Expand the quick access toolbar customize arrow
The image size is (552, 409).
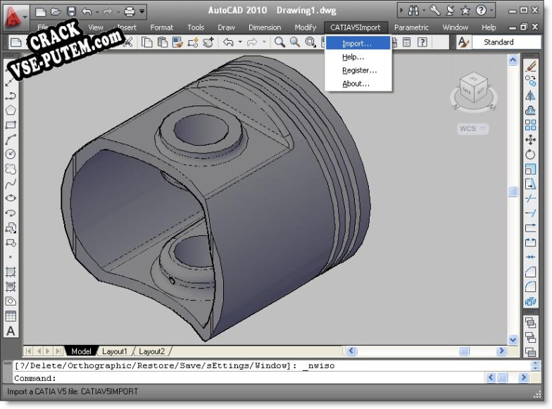click(142, 11)
